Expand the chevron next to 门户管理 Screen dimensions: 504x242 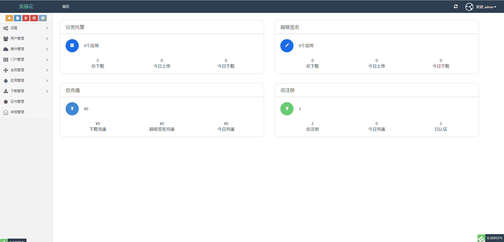click(47, 60)
